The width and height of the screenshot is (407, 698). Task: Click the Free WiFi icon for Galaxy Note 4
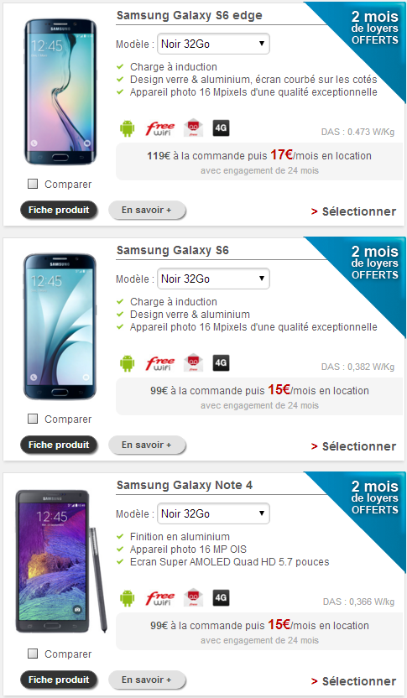160,598
